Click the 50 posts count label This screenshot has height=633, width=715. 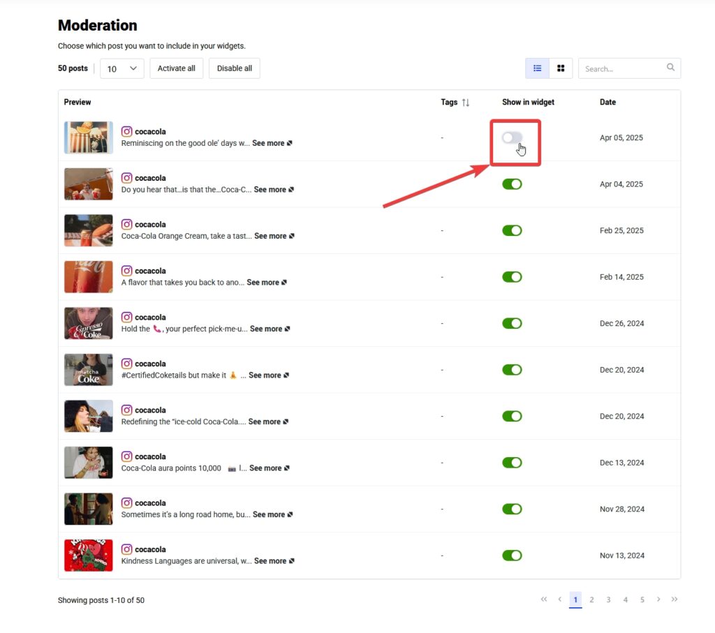tap(73, 68)
